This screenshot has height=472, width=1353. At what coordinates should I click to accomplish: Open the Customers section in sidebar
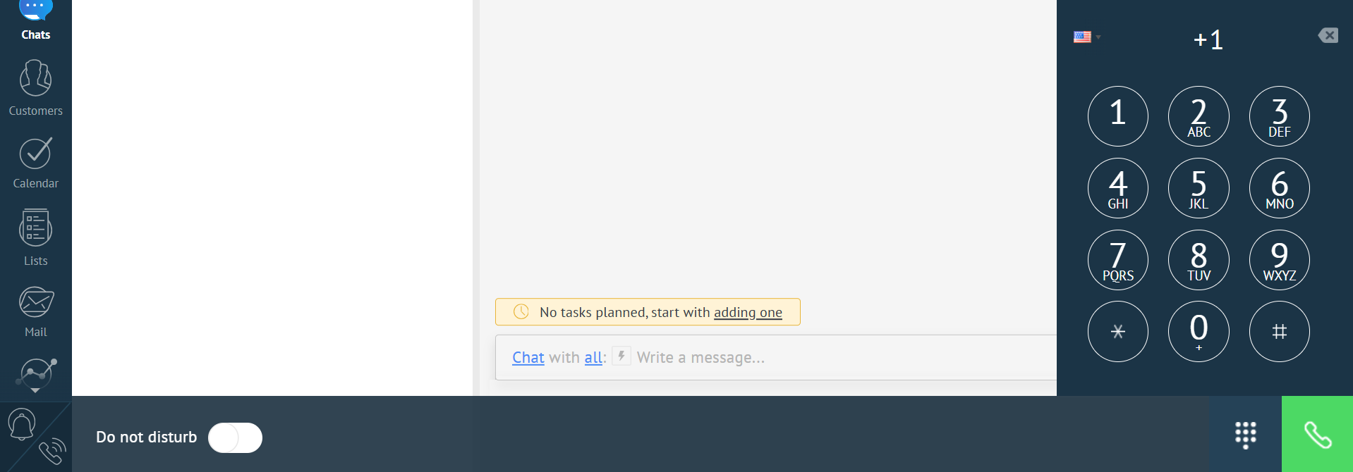pyautogui.click(x=35, y=88)
